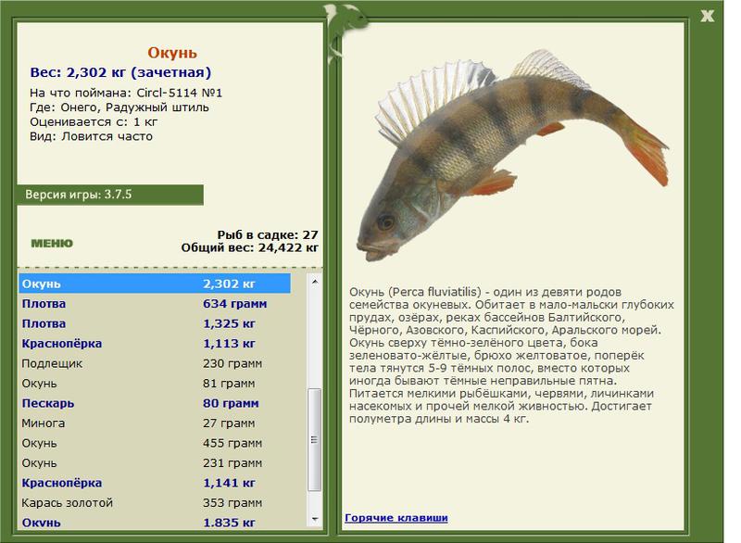Select the Плотва 1,325 кг entry

point(155,323)
